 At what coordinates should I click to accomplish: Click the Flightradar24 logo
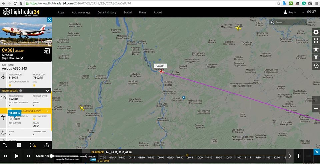tap(21, 12)
